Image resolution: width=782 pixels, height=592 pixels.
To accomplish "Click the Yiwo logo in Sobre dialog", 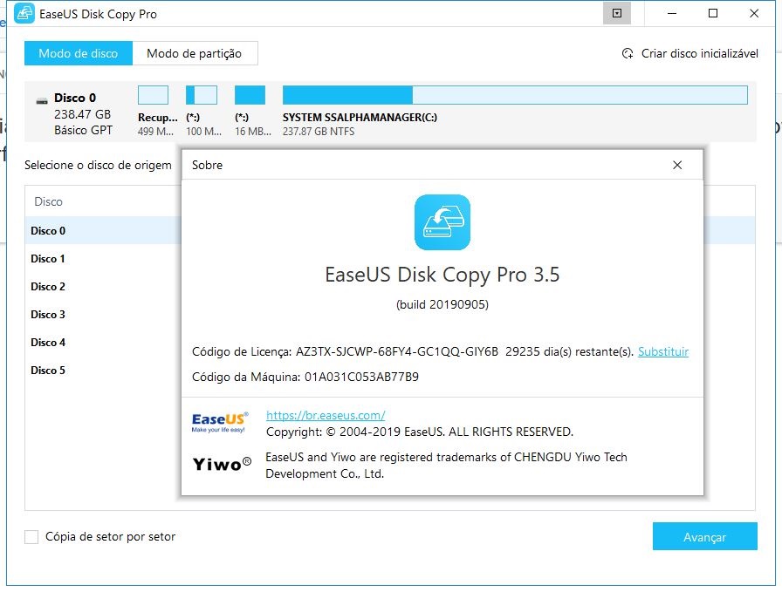I will 222,464.
